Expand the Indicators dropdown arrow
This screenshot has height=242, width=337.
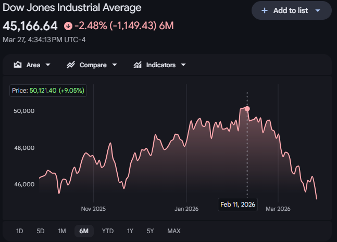[183, 65]
